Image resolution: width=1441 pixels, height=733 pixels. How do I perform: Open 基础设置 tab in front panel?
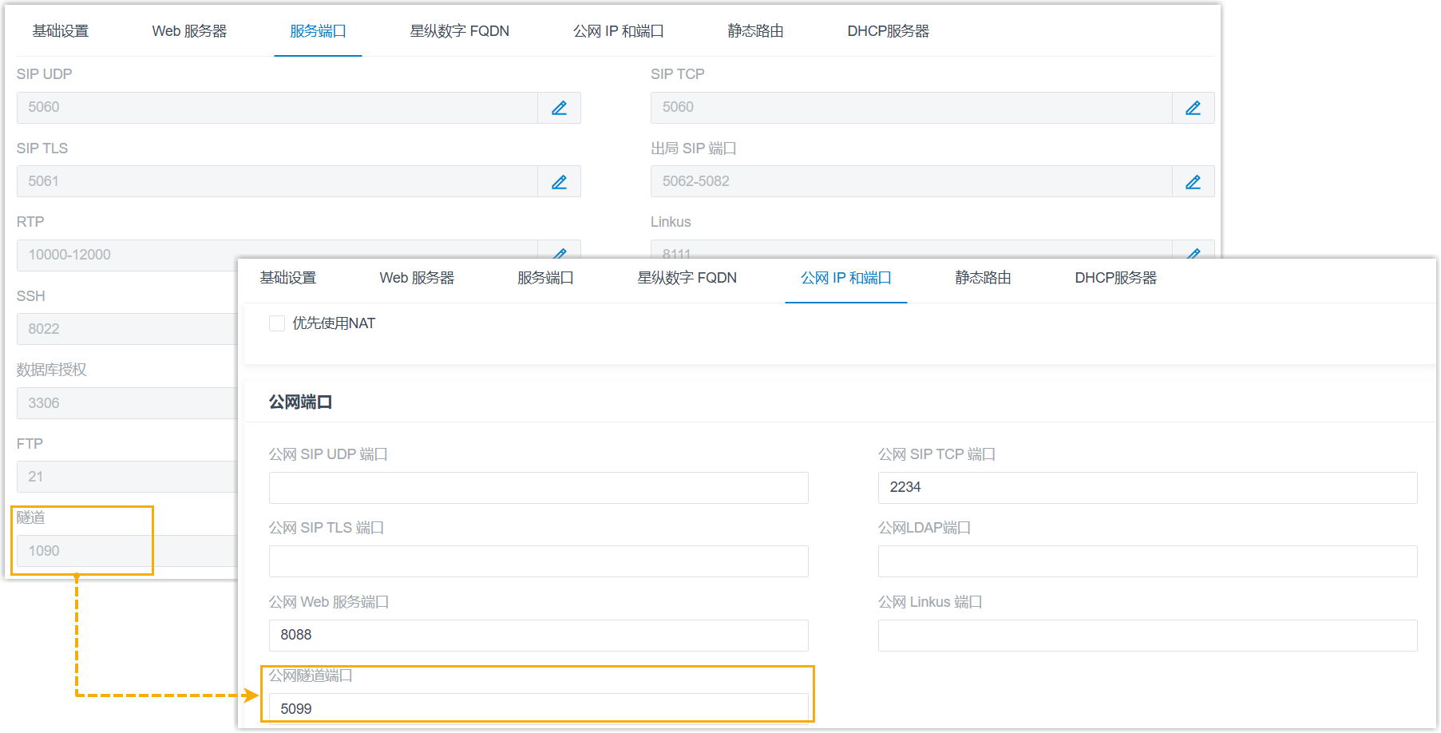click(288, 278)
